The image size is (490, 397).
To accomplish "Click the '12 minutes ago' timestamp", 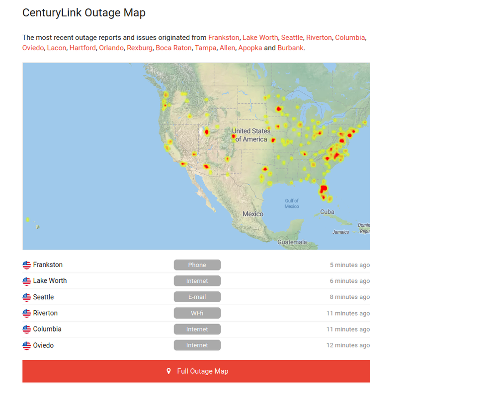I will 348,345.
